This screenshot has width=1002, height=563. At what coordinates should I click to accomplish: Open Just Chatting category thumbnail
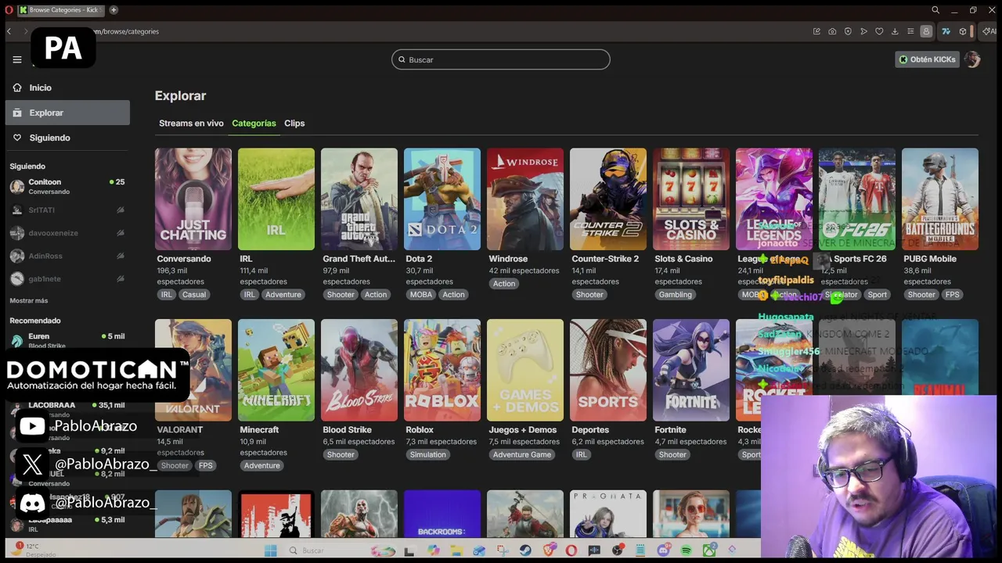[x=193, y=199]
